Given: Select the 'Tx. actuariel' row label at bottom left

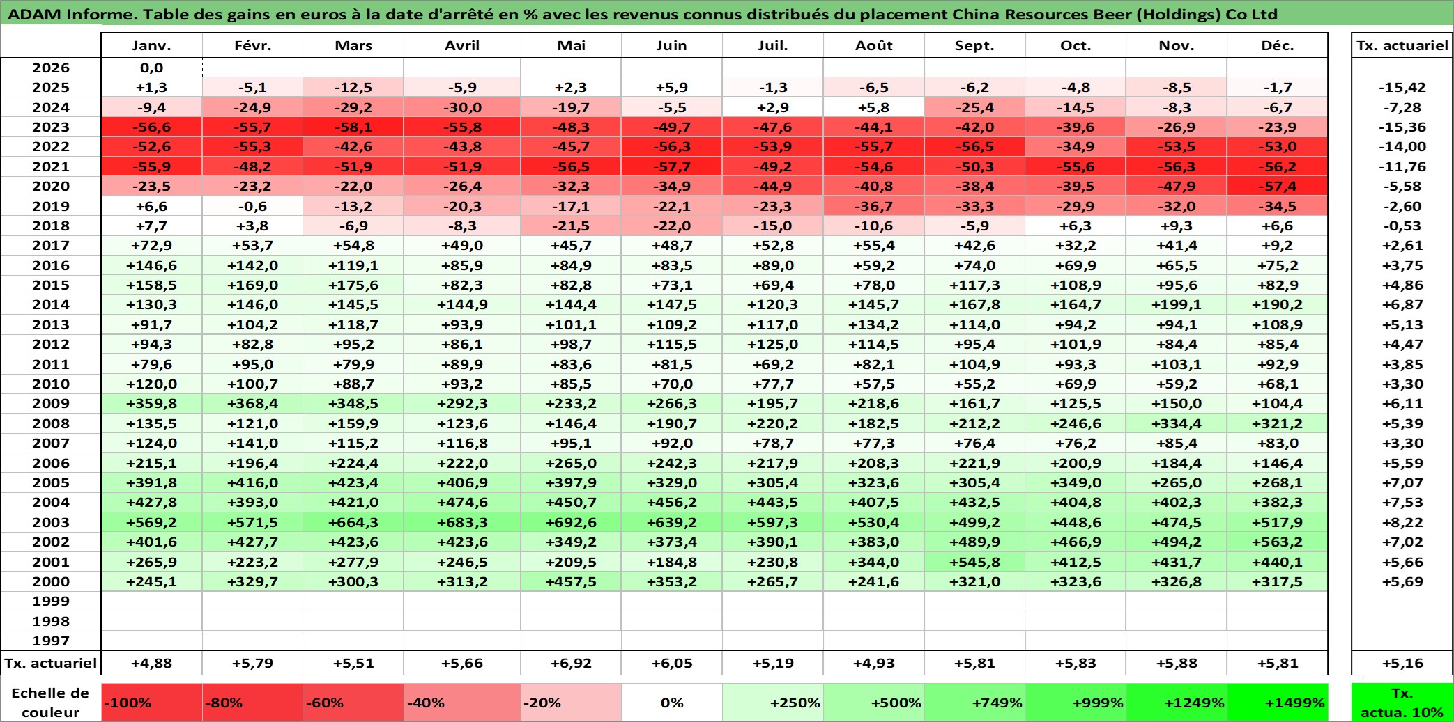Looking at the screenshot, I should (x=51, y=663).
